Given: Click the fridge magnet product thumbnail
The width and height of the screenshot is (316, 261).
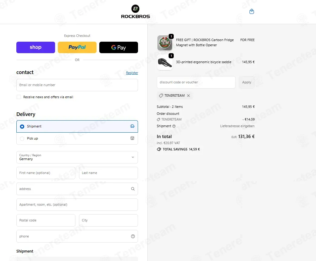Looking at the screenshot, I should [x=165, y=43].
